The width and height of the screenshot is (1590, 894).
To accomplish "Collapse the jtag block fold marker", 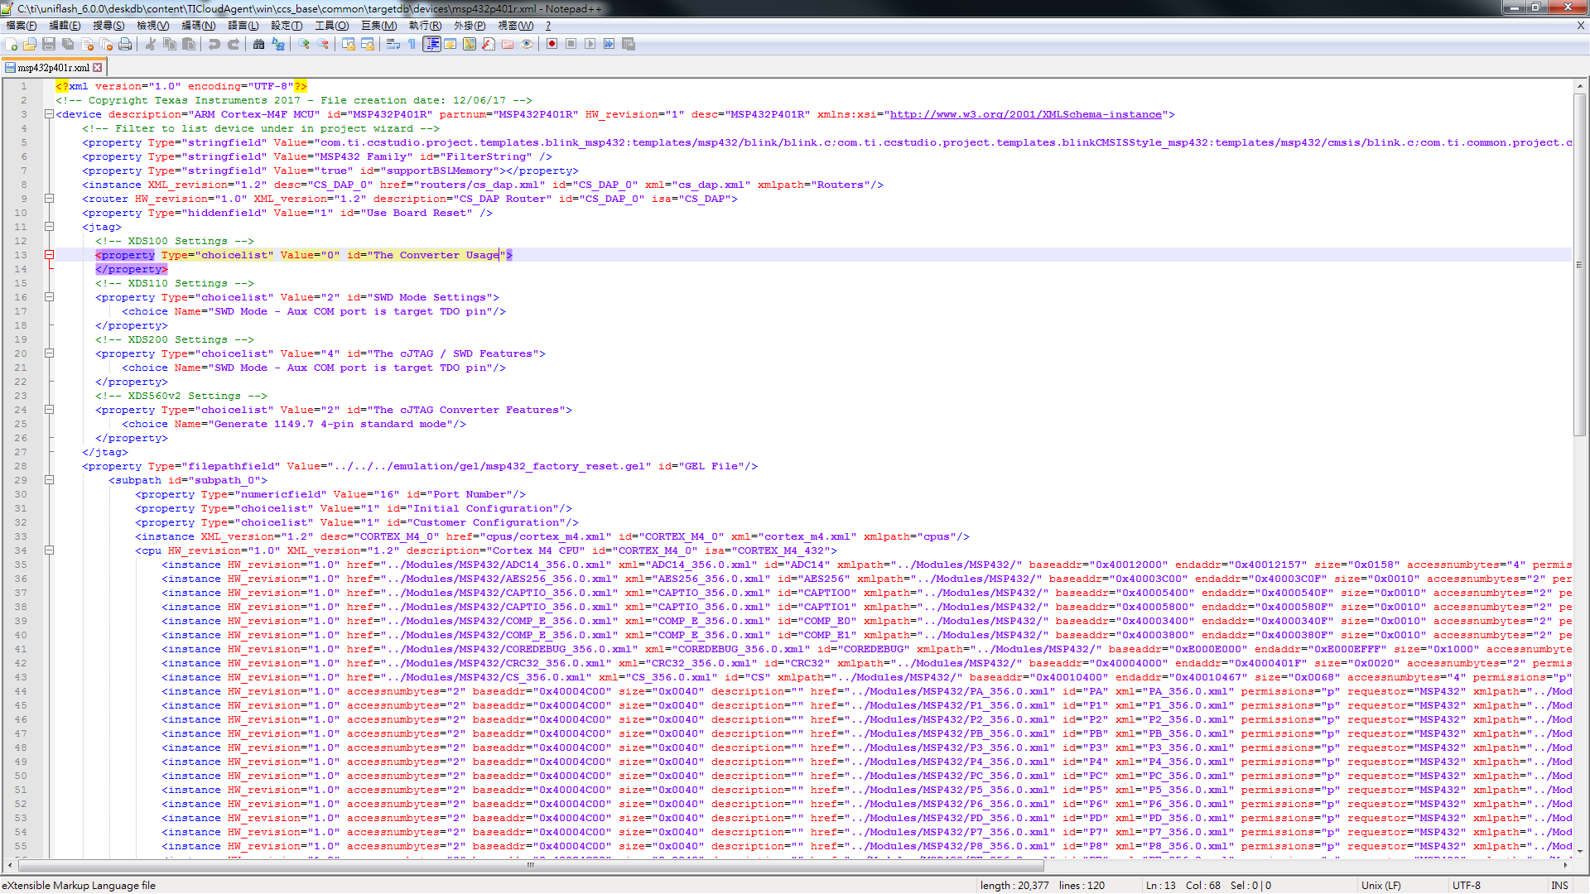I will click(49, 227).
